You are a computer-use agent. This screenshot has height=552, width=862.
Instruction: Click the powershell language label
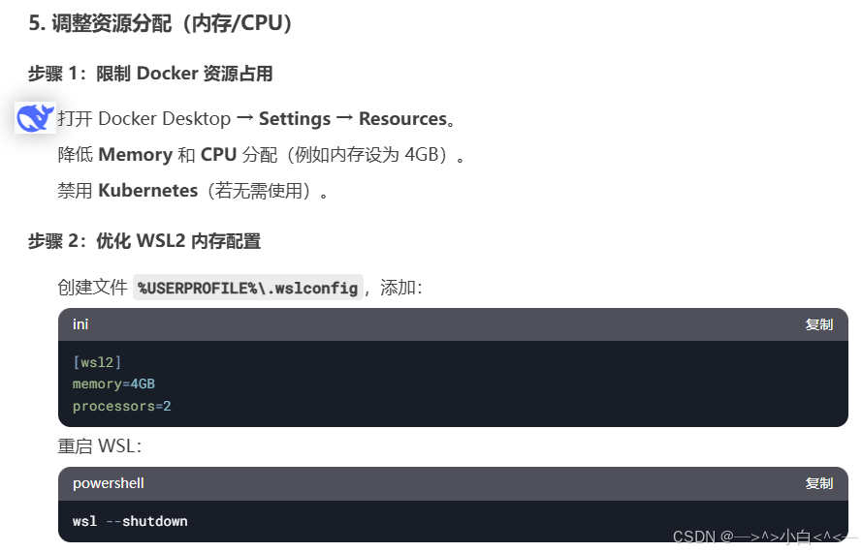coord(109,483)
